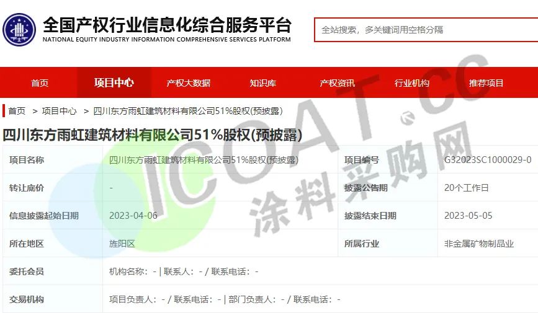
Task: Focus the 全站搜索 search field
Action: pos(426,30)
